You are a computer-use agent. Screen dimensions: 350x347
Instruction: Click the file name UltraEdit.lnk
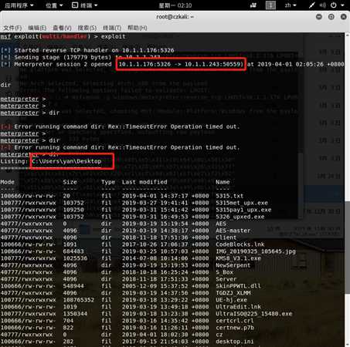238,307
